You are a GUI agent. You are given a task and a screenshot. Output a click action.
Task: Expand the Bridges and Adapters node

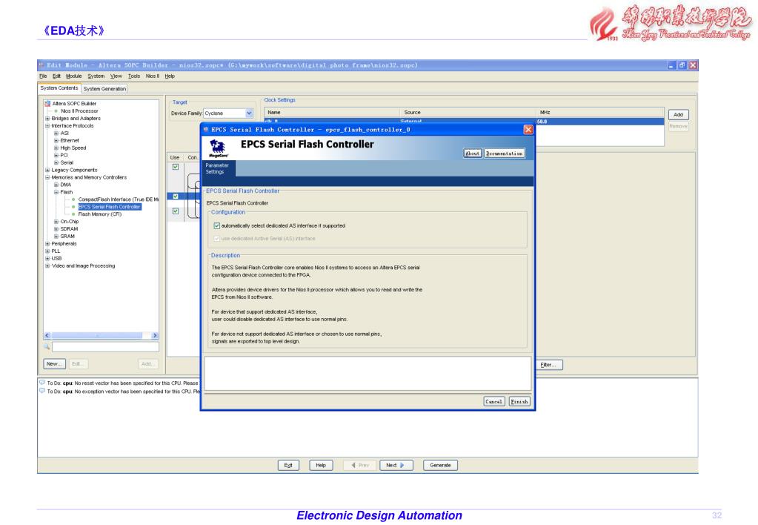(47, 119)
